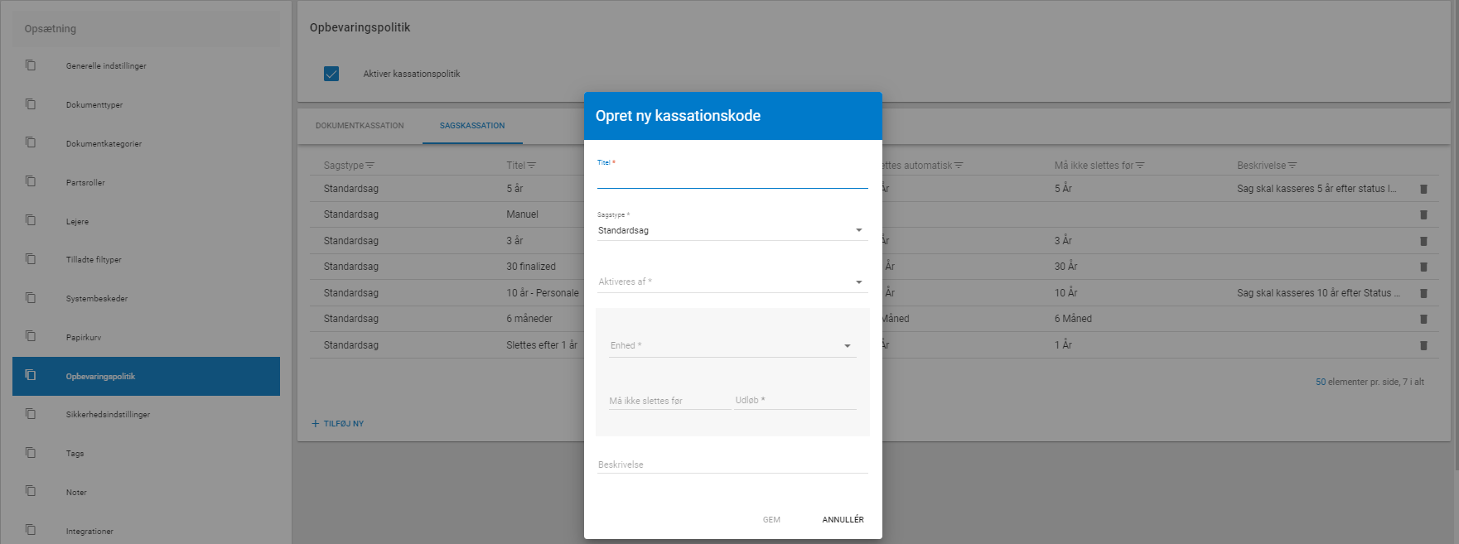Switch to the Dokumentkassation tab
Image resolution: width=1459 pixels, height=544 pixels.
tap(360, 126)
